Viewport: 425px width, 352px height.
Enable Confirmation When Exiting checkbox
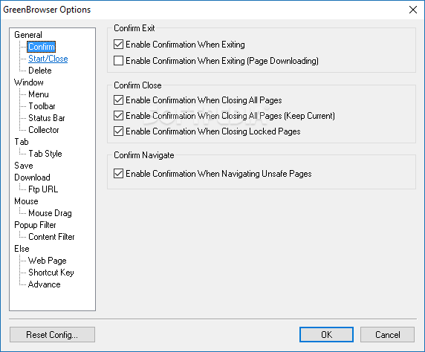(x=118, y=45)
